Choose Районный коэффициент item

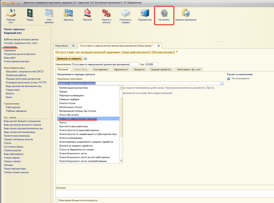[x=88, y=95]
